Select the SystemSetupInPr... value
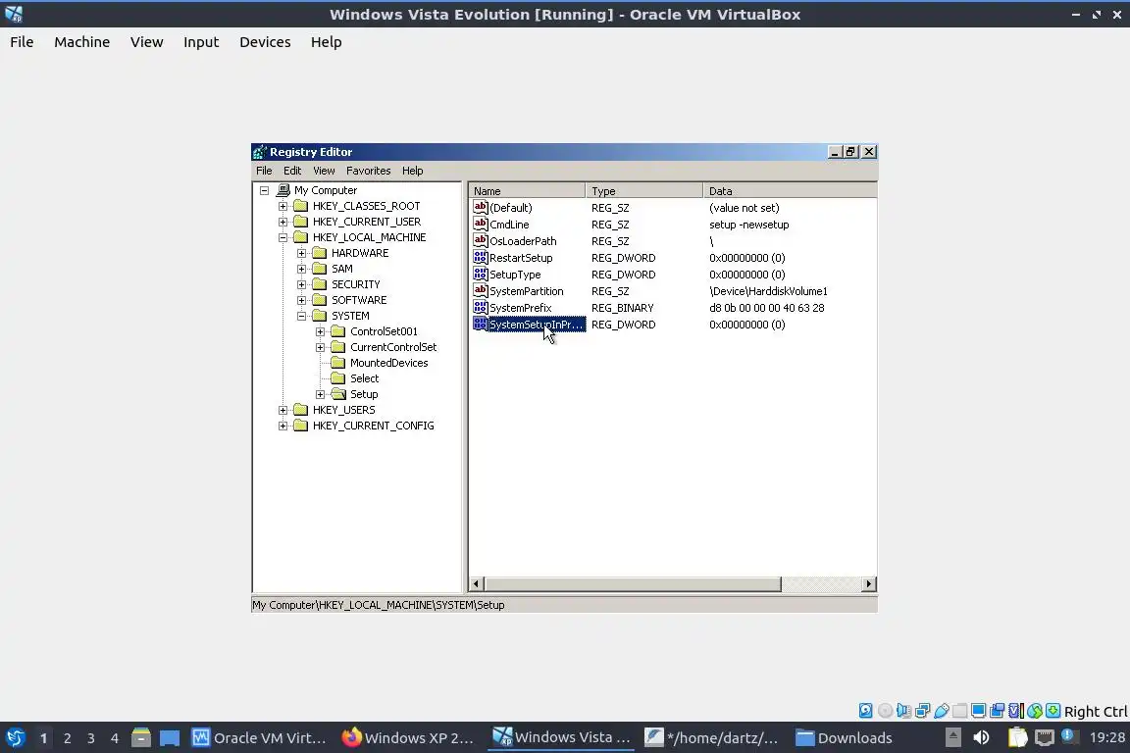This screenshot has width=1130, height=753. 537,325
